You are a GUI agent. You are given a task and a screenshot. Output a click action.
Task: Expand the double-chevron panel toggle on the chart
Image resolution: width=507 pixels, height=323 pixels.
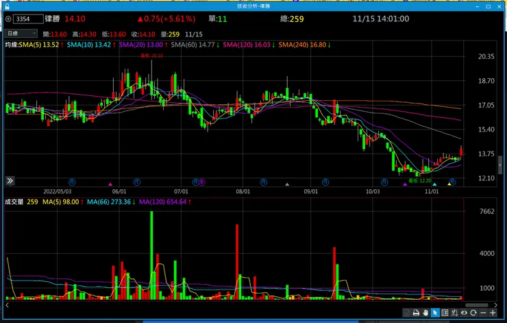pyautogui.click(x=10, y=180)
